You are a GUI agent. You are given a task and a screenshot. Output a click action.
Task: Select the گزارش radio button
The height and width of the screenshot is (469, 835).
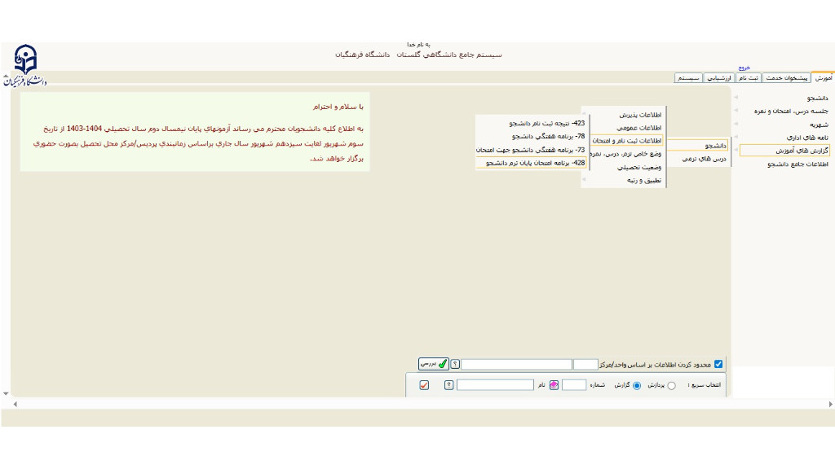tap(636, 384)
